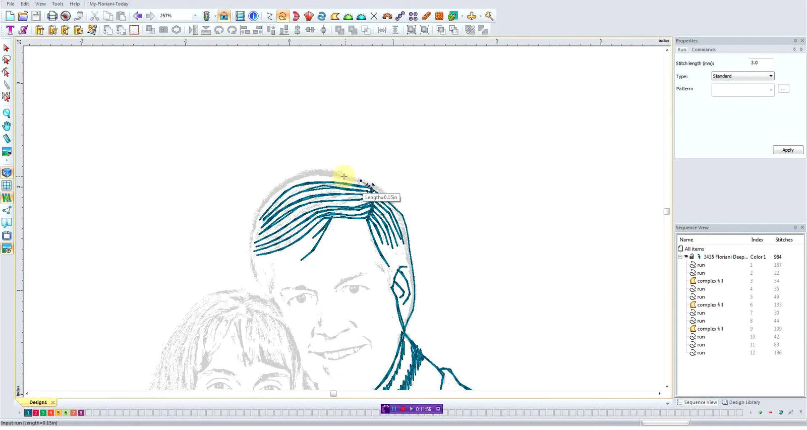
Task: Select the Complex fill tool
Action: point(335,16)
